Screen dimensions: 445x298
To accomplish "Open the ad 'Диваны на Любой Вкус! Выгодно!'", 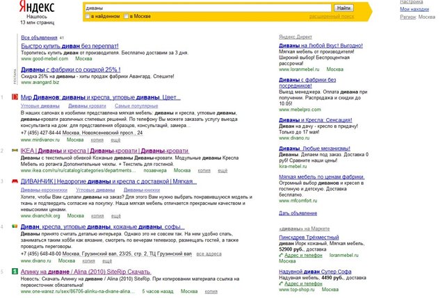I will [321, 46].
